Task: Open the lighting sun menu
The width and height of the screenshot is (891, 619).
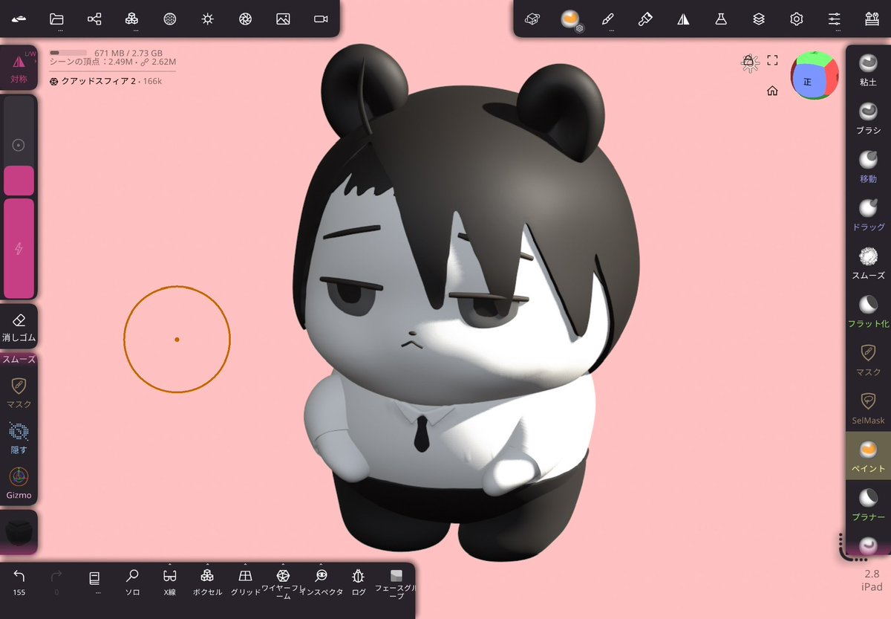Action: point(208,19)
